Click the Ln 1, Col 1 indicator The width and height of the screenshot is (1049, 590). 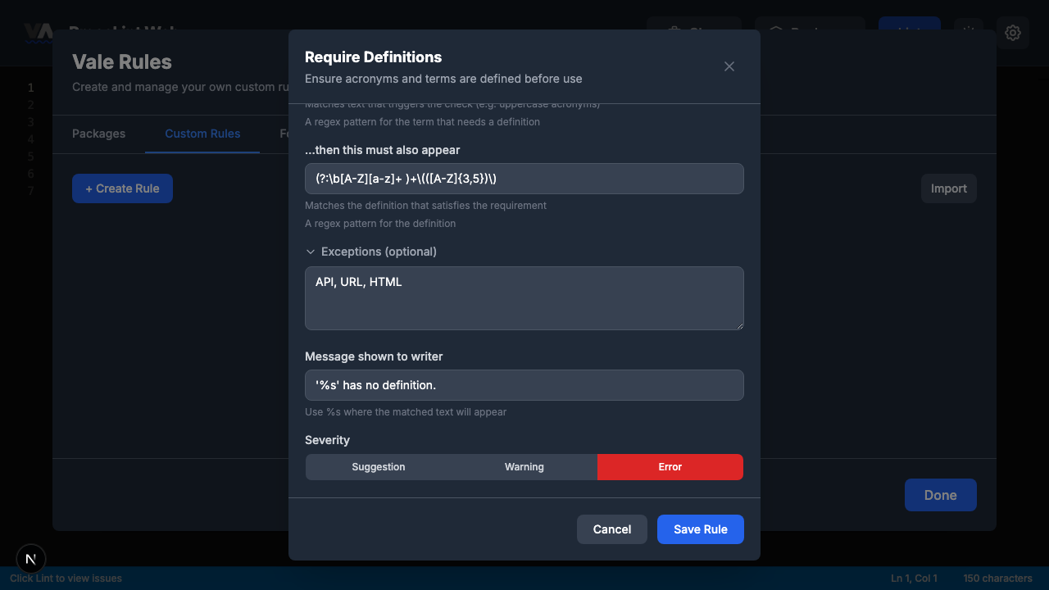pos(913,578)
